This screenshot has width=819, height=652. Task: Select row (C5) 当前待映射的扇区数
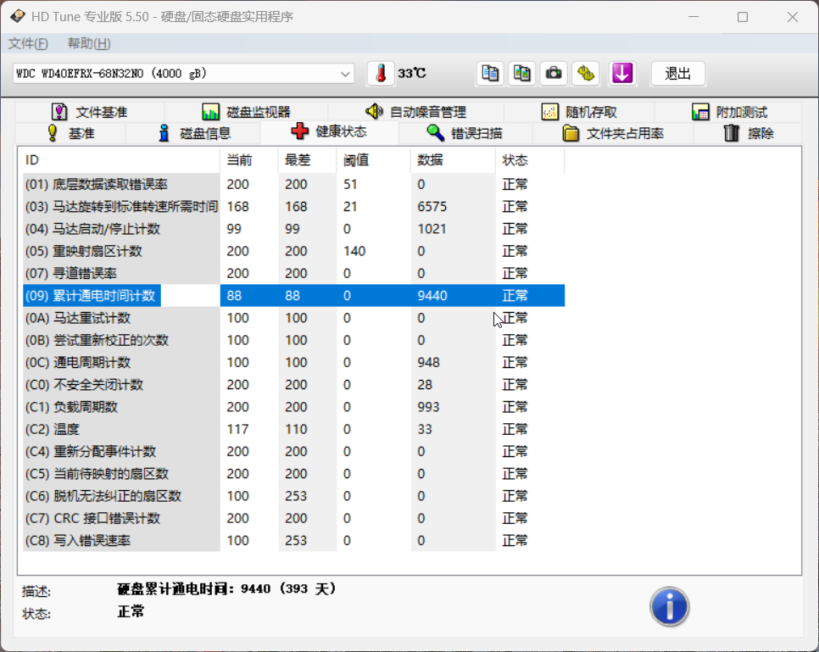(294, 474)
